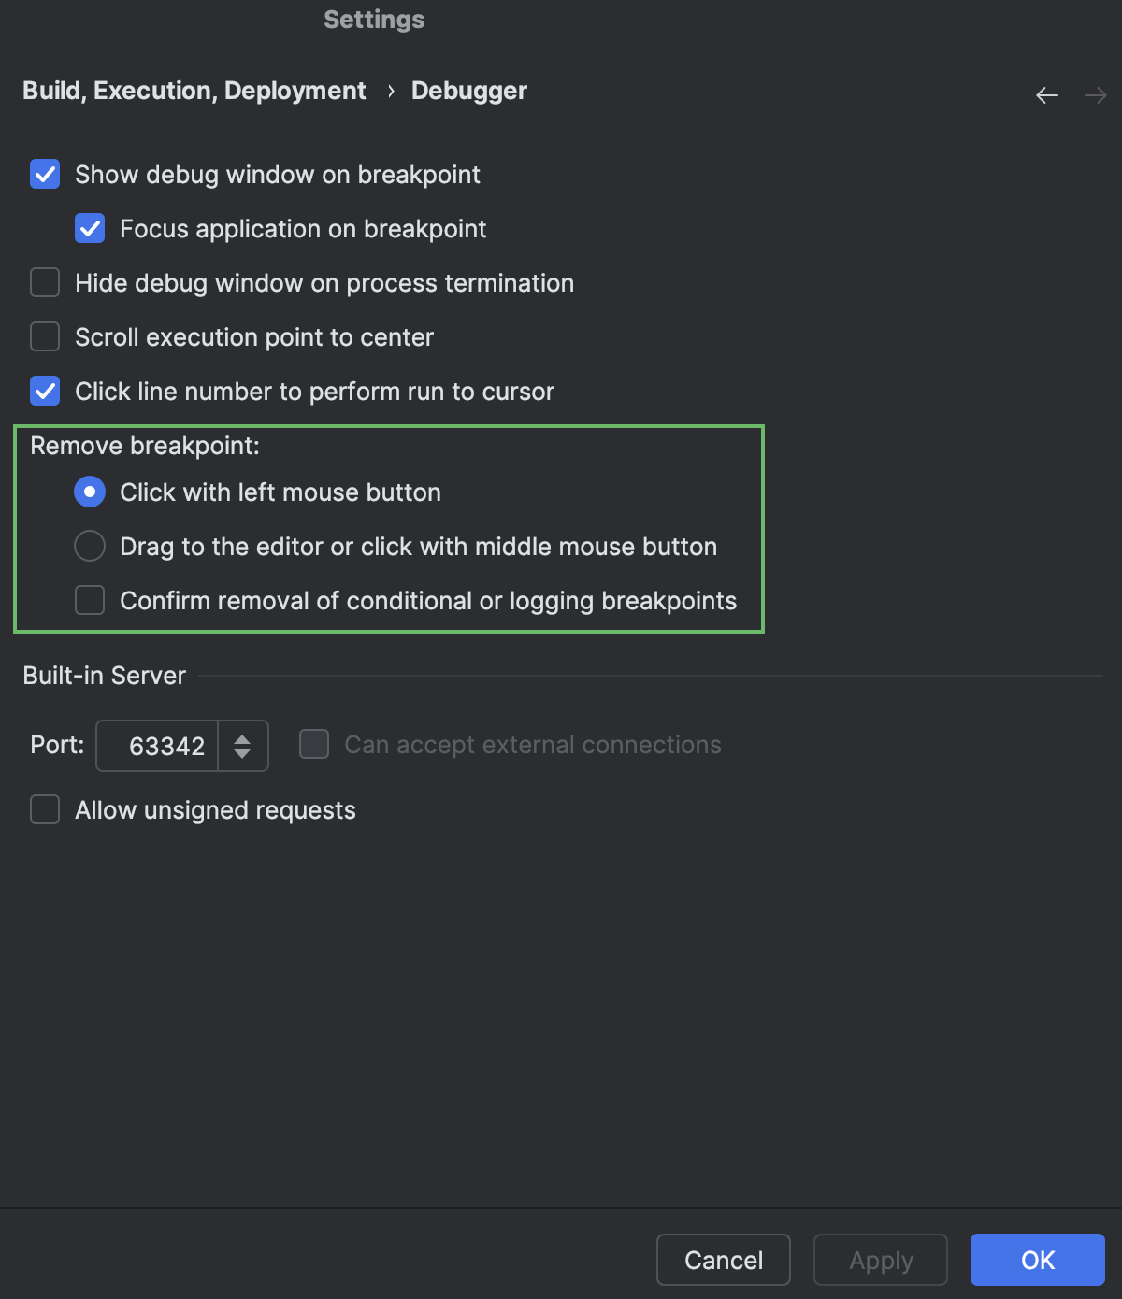
Task: Check Allow unsigned requests
Action: point(44,809)
